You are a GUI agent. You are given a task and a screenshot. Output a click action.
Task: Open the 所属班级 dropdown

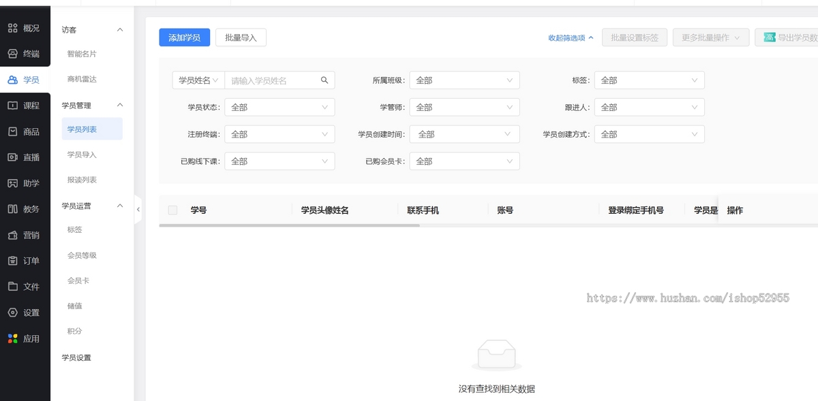click(x=464, y=80)
